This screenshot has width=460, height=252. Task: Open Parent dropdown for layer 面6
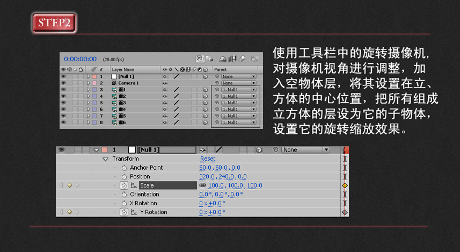tap(239, 123)
